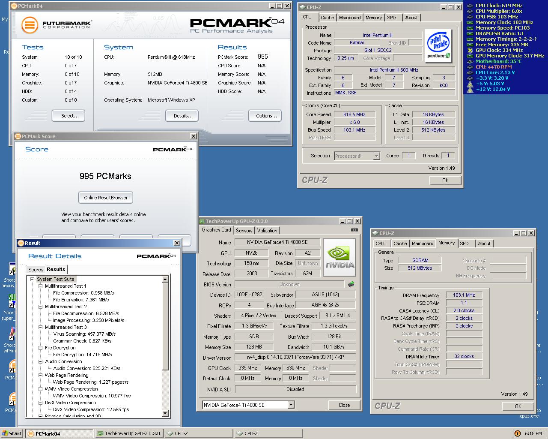Viewport: 548px width, 439px height.
Task: Collapse the WMV Video Compression node
Action: (x=40, y=389)
